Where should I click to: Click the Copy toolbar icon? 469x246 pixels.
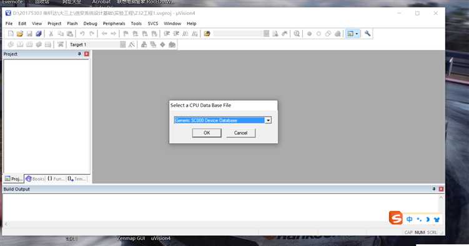(x=61, y=34)
